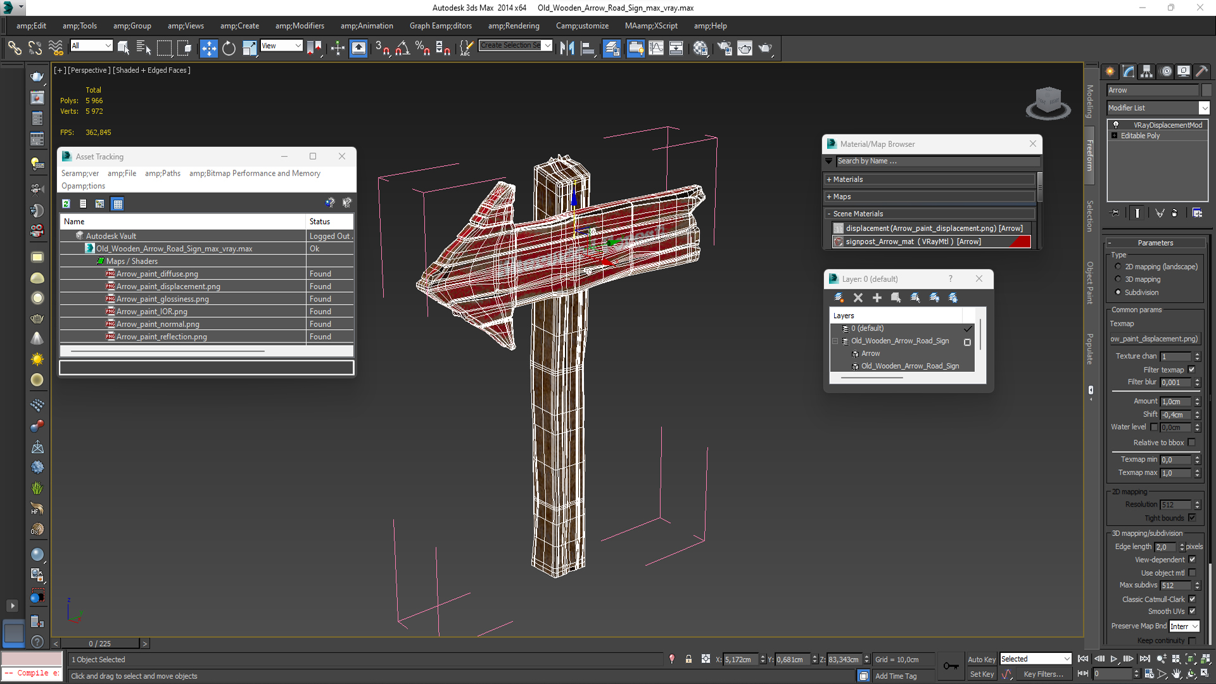Image resolution: width=1216 pixels, height=684 pixels.
Task: Open the Paths menu in Asset Tracking
Action: [x=162, y=173]
